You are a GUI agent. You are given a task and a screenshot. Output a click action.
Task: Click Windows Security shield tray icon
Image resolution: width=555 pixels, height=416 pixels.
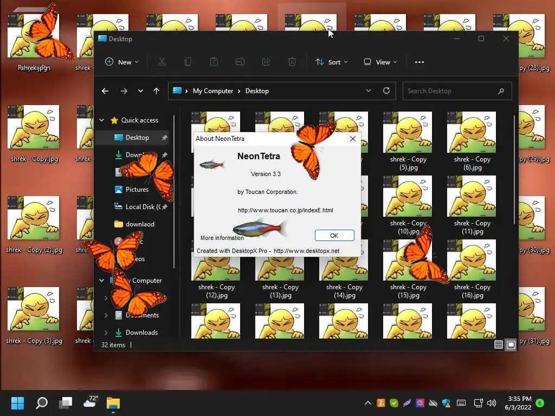[x=446, y=403]
